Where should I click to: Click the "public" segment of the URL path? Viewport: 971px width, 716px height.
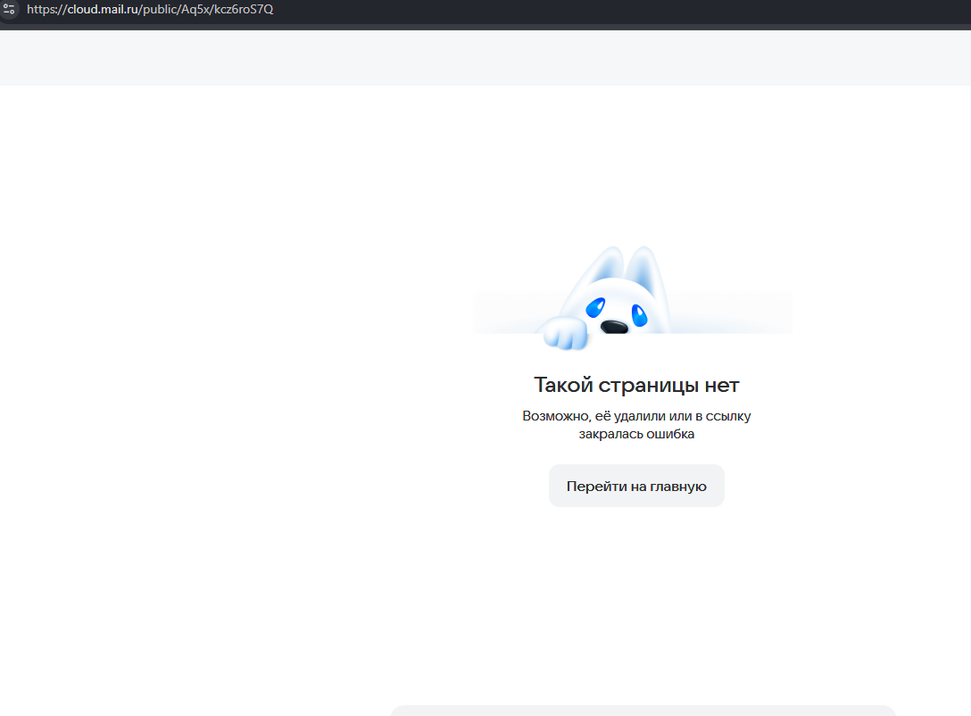pyautogui.click(x=159, y=10)
